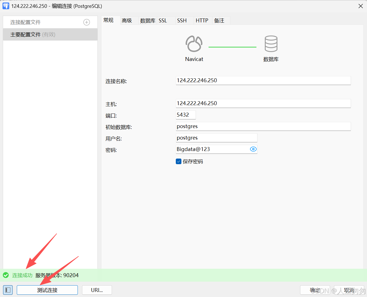Click the 用户名 input field
Image resolution: width=367 pixels, height=297 pixels.
216,138
